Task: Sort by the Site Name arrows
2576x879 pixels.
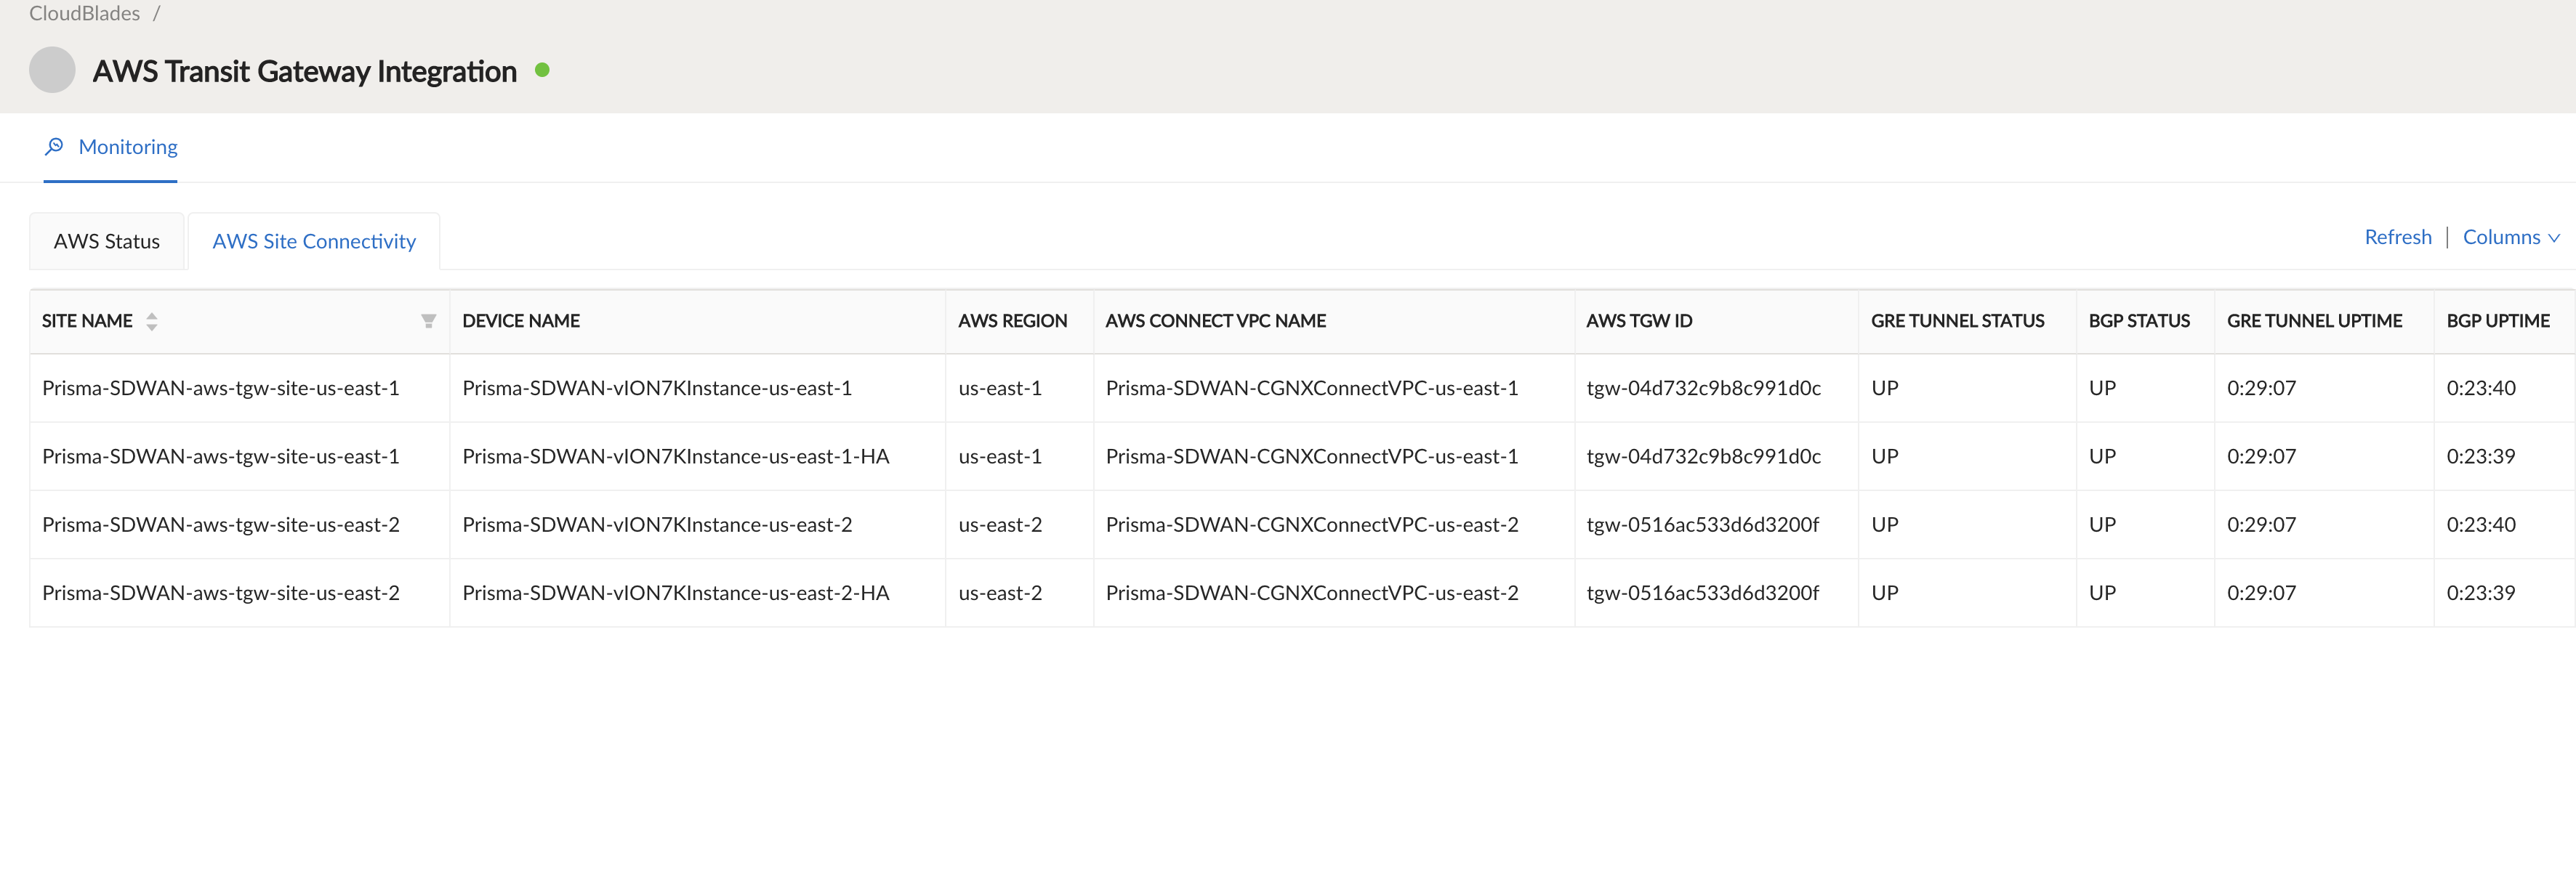Action: coord(152,322)
